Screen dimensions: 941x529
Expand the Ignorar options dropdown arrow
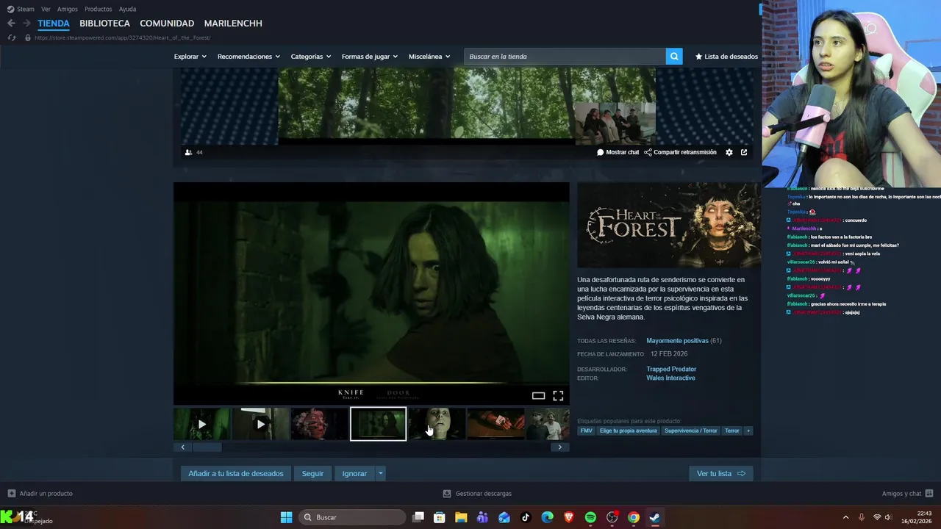point(380,473)
